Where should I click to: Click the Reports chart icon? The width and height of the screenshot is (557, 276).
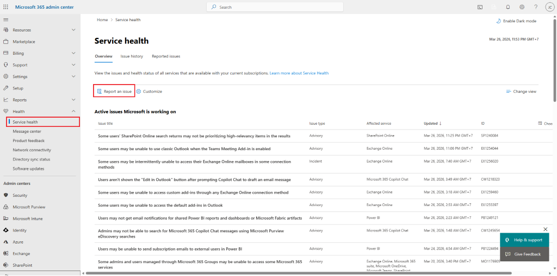(x=5, y=100)
